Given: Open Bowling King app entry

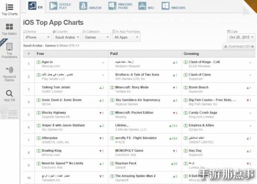Looking at the screenshot, I should (x=52, y=151).
